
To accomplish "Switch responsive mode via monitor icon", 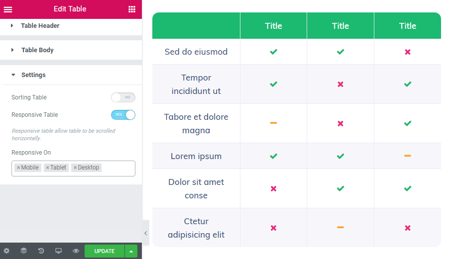I will pyautogui.click(x=58, y=251).
